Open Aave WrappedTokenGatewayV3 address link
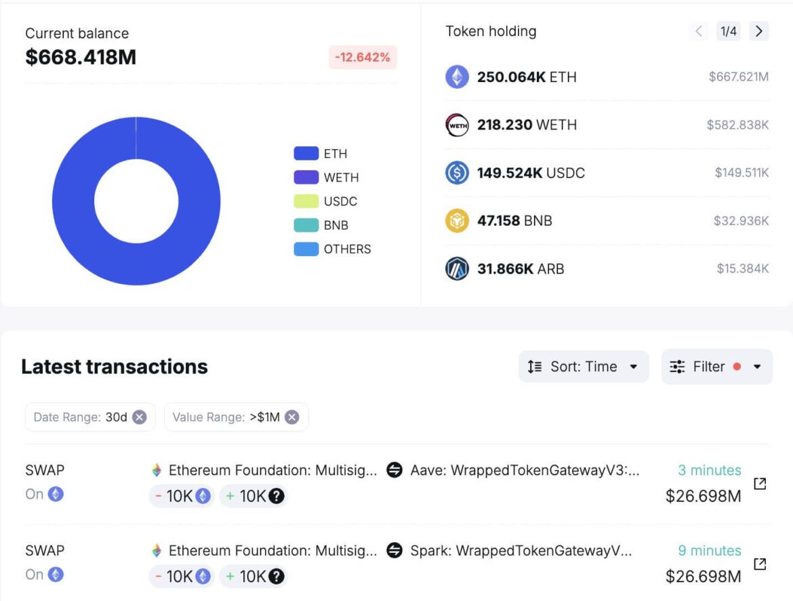 point(524,470)
